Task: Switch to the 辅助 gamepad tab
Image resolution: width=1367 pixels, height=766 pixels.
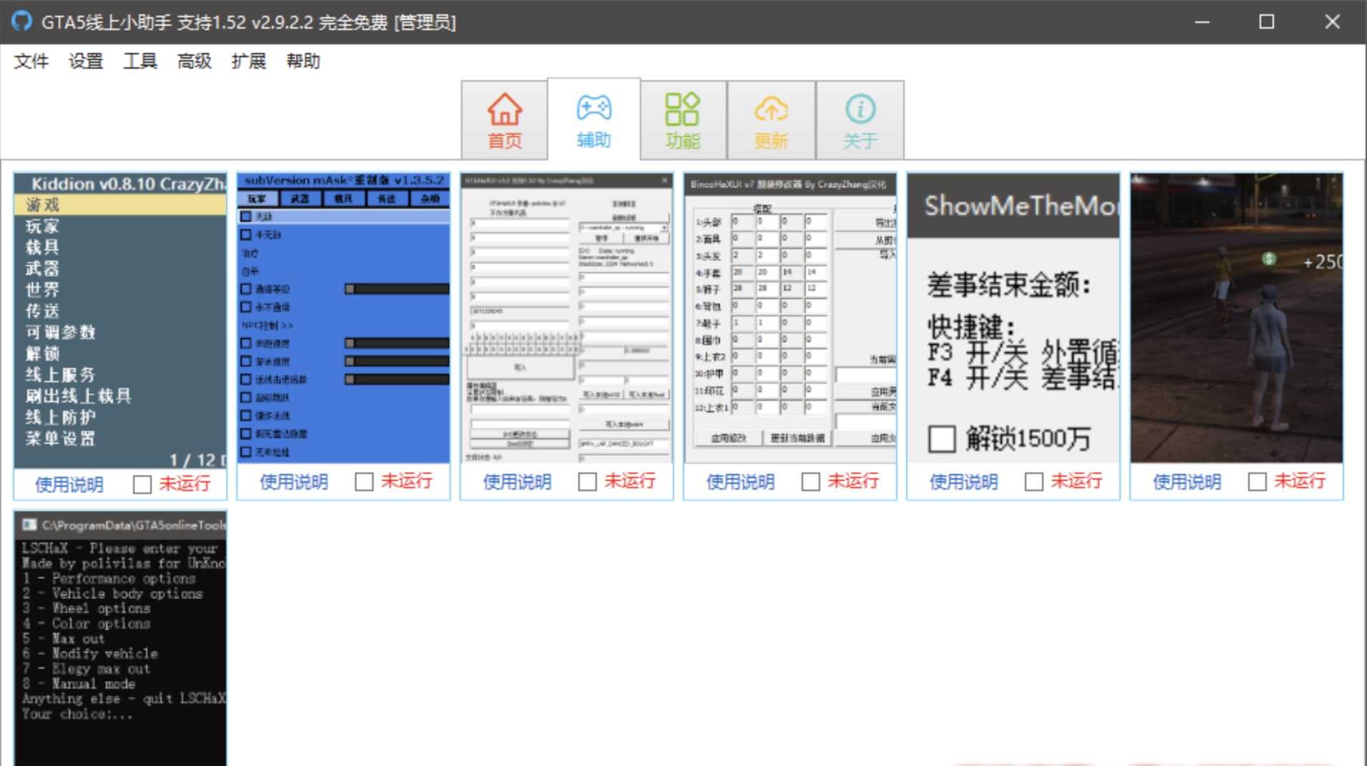Action: click(x=594, y=120)
